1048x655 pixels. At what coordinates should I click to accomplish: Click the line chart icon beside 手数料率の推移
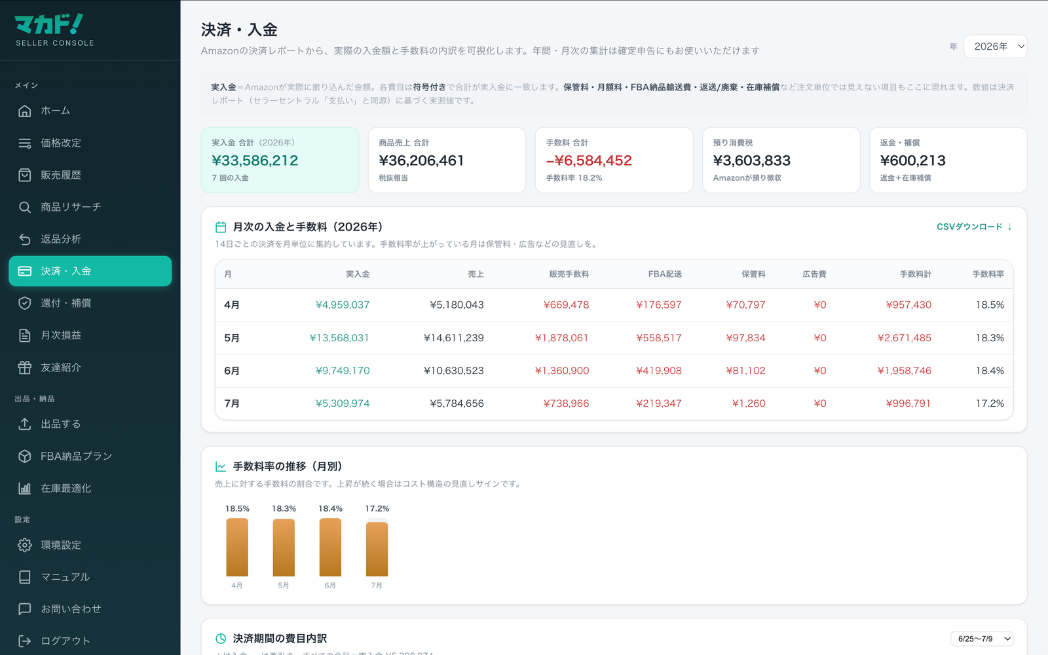[x=221, y=467]
